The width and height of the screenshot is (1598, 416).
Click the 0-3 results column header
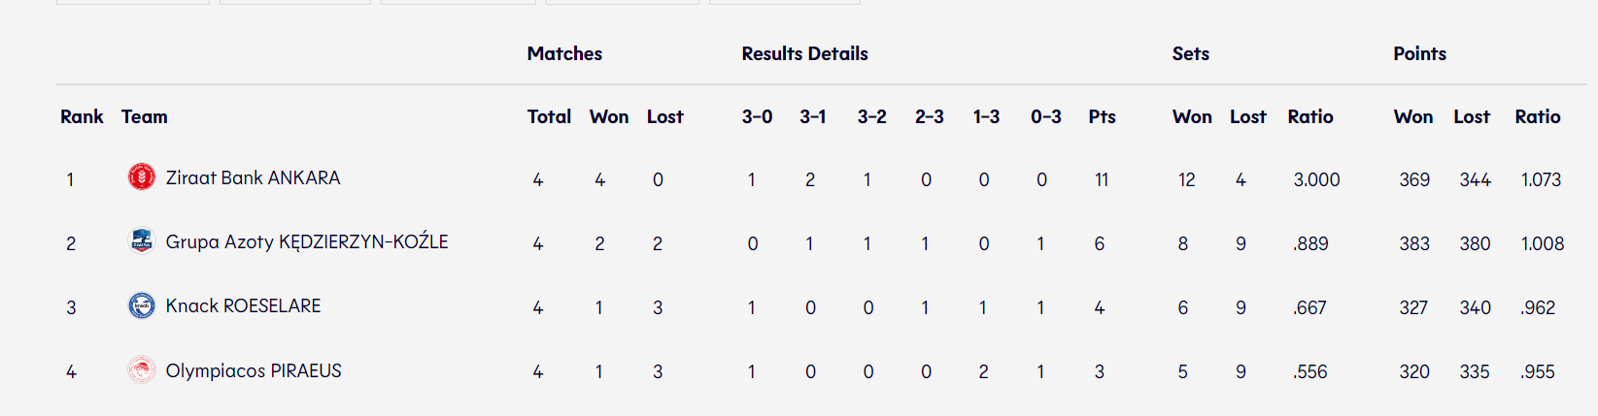(1045, 117)
